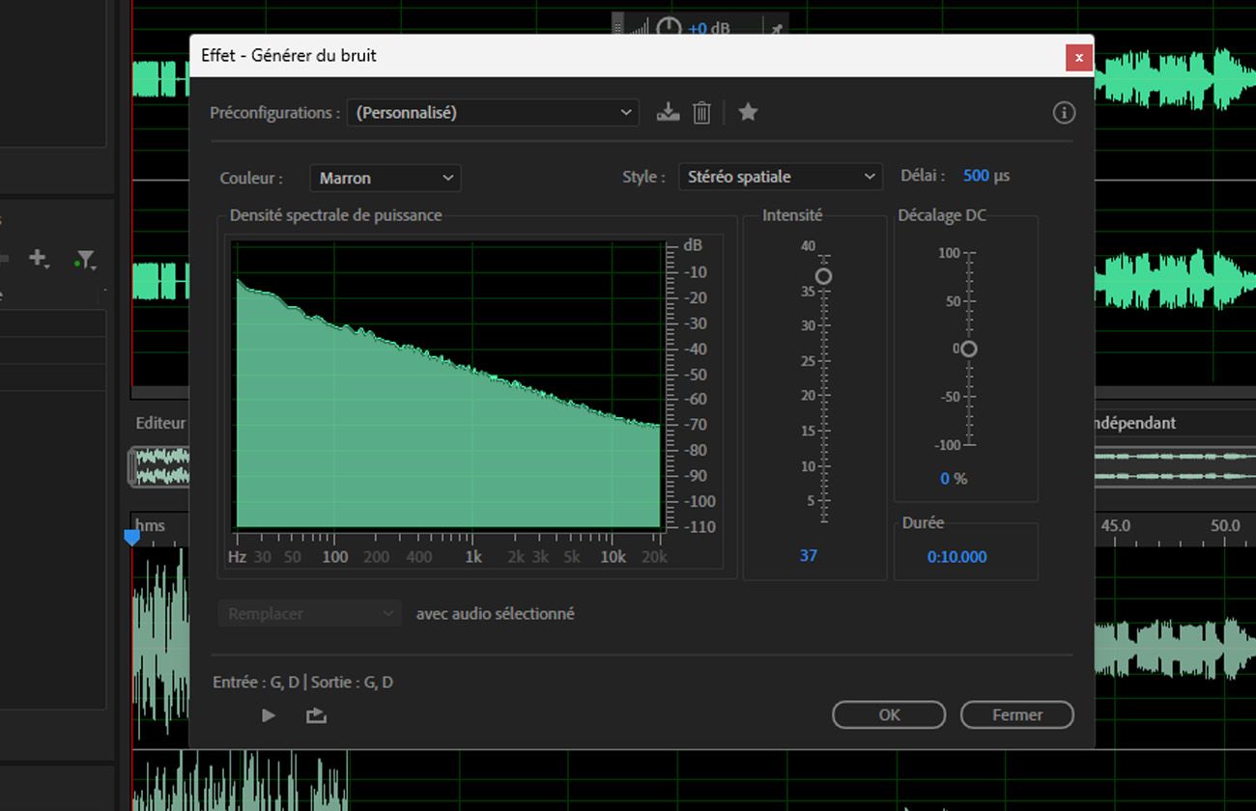Open the disabled Remplacer dropdown

click(309, 613)
